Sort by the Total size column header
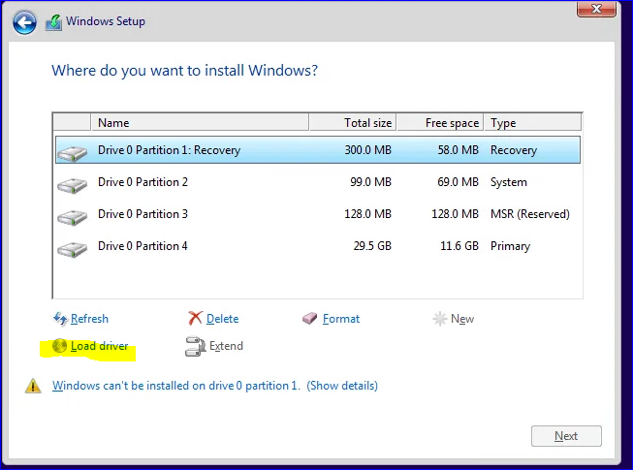 (x=353, y=123)
